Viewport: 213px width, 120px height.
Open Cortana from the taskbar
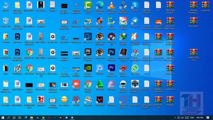[x=14, y=118]
